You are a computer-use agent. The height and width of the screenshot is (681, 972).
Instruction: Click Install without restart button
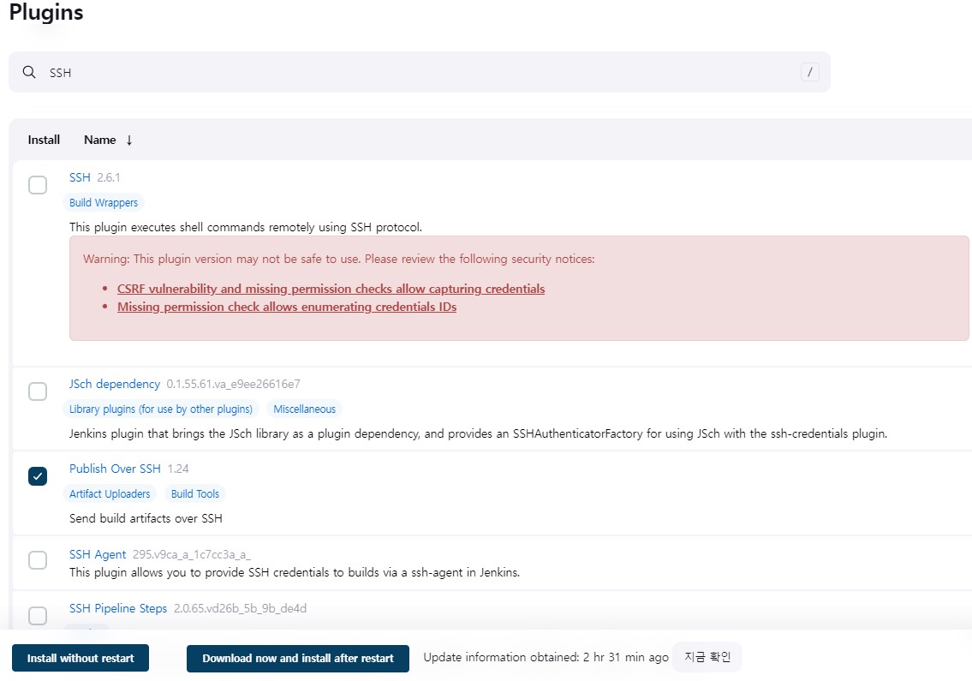[81, 658]
